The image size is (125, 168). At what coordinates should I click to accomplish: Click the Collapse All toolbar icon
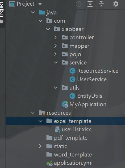click(x=101, y=4)
